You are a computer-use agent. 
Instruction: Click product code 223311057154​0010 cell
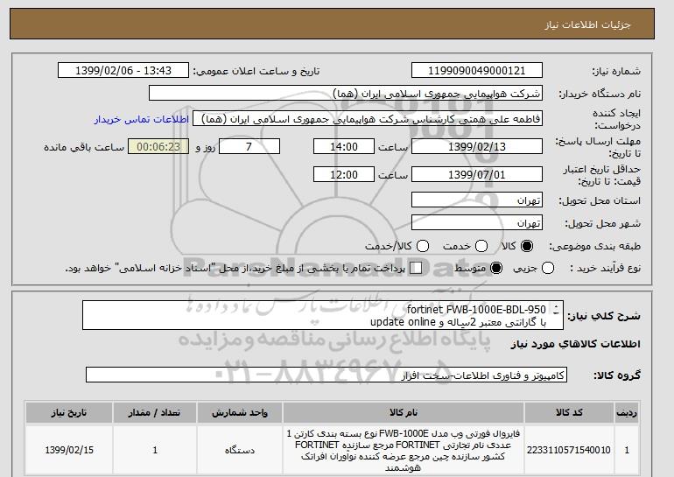click(569, 451)
